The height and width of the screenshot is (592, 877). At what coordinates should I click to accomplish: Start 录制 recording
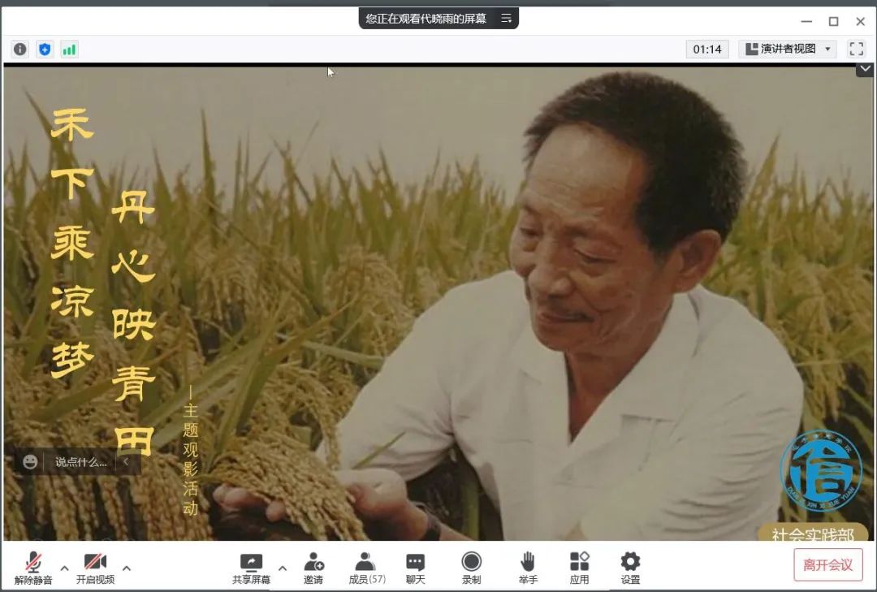[471, 567]
